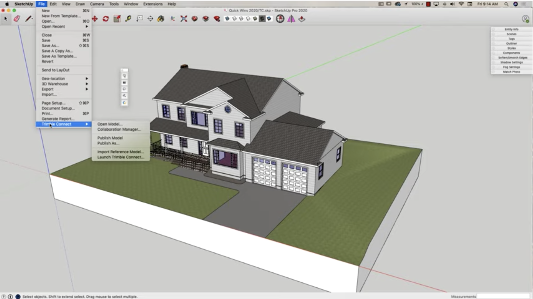The height and width of the screenshot is (299, 533).
Task: Select the Scale tool icon
Action: (117, 19)
